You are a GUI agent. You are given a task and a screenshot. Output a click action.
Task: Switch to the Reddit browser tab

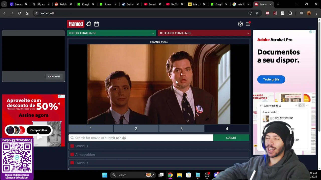coord(63,4)
